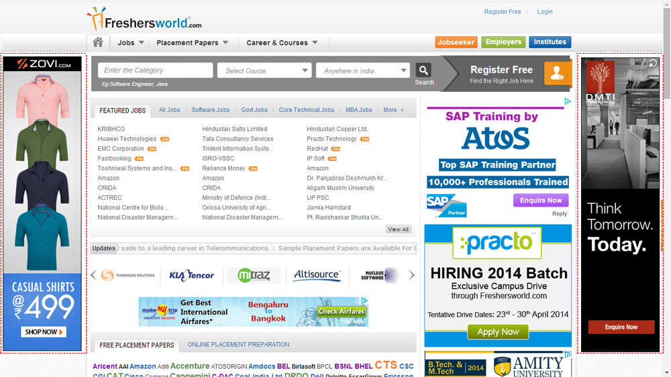Open the Select Course dropdown
The height and width of the screenshot is (377, 671).
(264, 70)
